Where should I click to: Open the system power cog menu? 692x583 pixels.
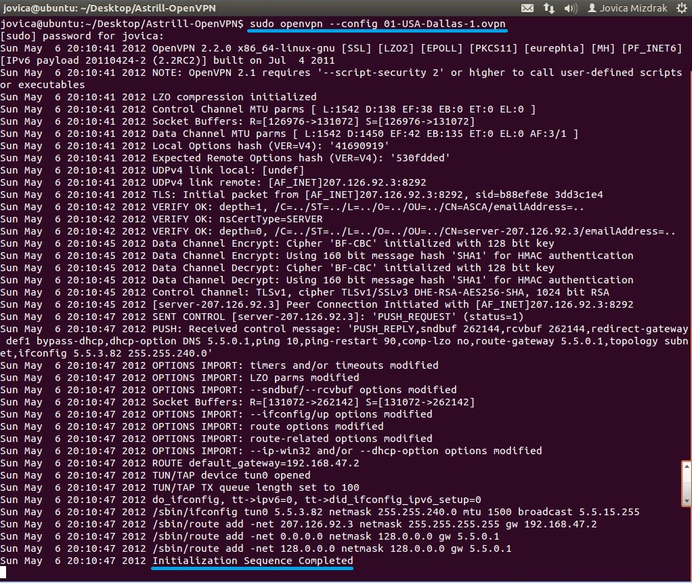(x=681, y=8)
